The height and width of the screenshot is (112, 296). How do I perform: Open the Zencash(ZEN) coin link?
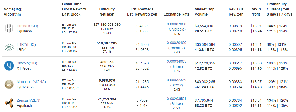[29, 101]
